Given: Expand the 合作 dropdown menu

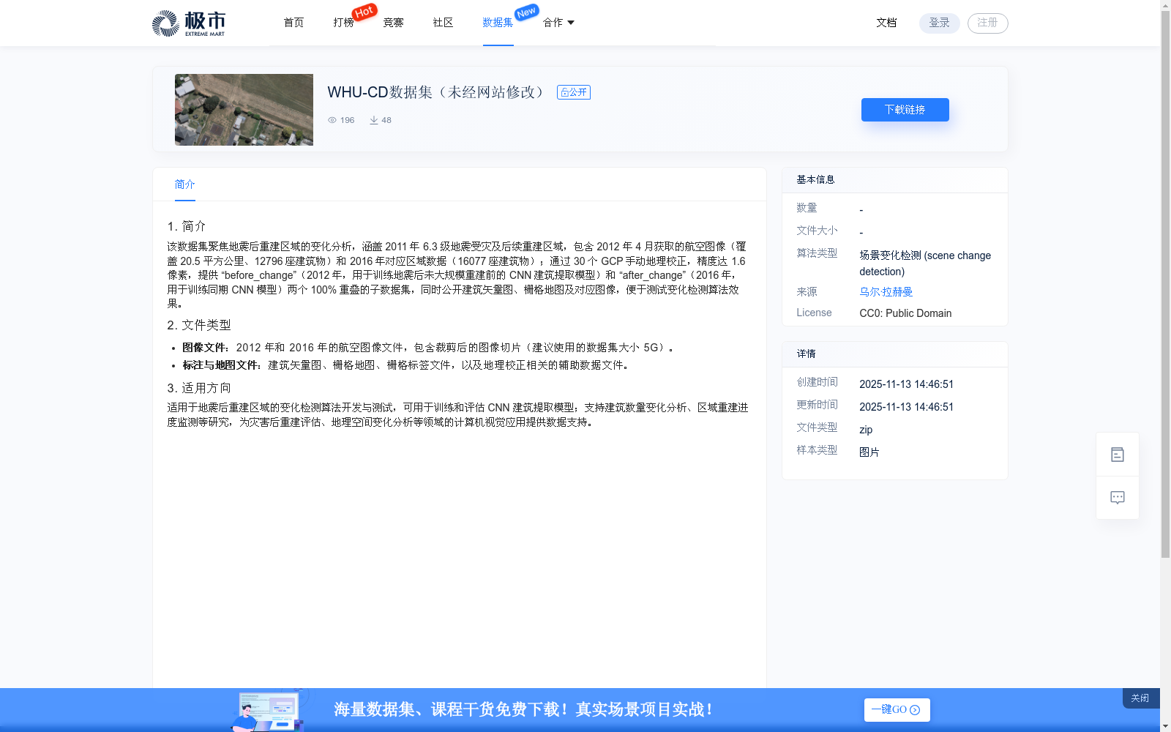Looking at the screenshot, I should coord(558,23).
